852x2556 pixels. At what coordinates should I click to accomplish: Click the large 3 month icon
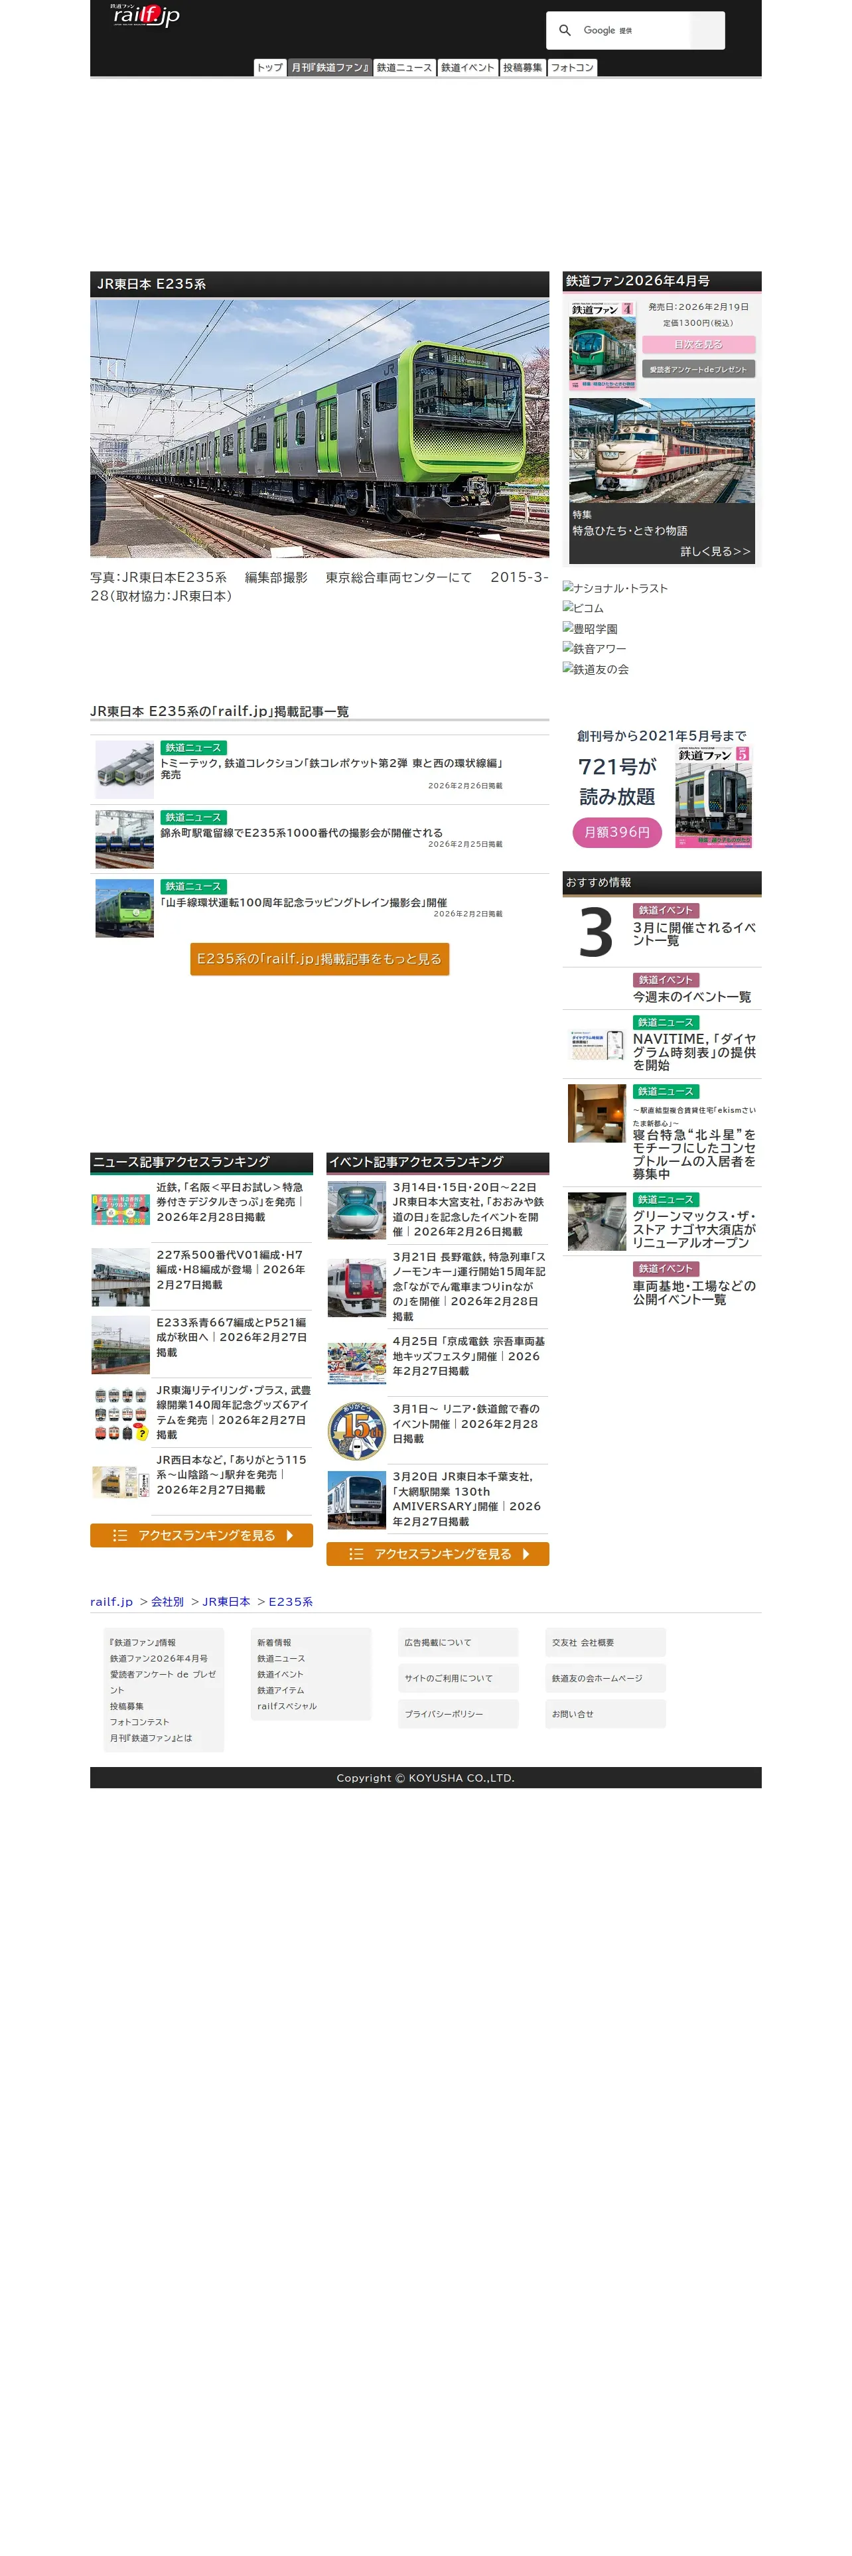596,933
